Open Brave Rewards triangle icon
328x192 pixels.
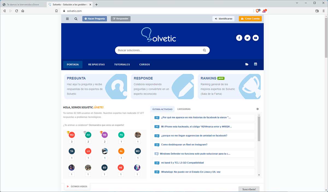pyautogui.click(x=264, y=11)
